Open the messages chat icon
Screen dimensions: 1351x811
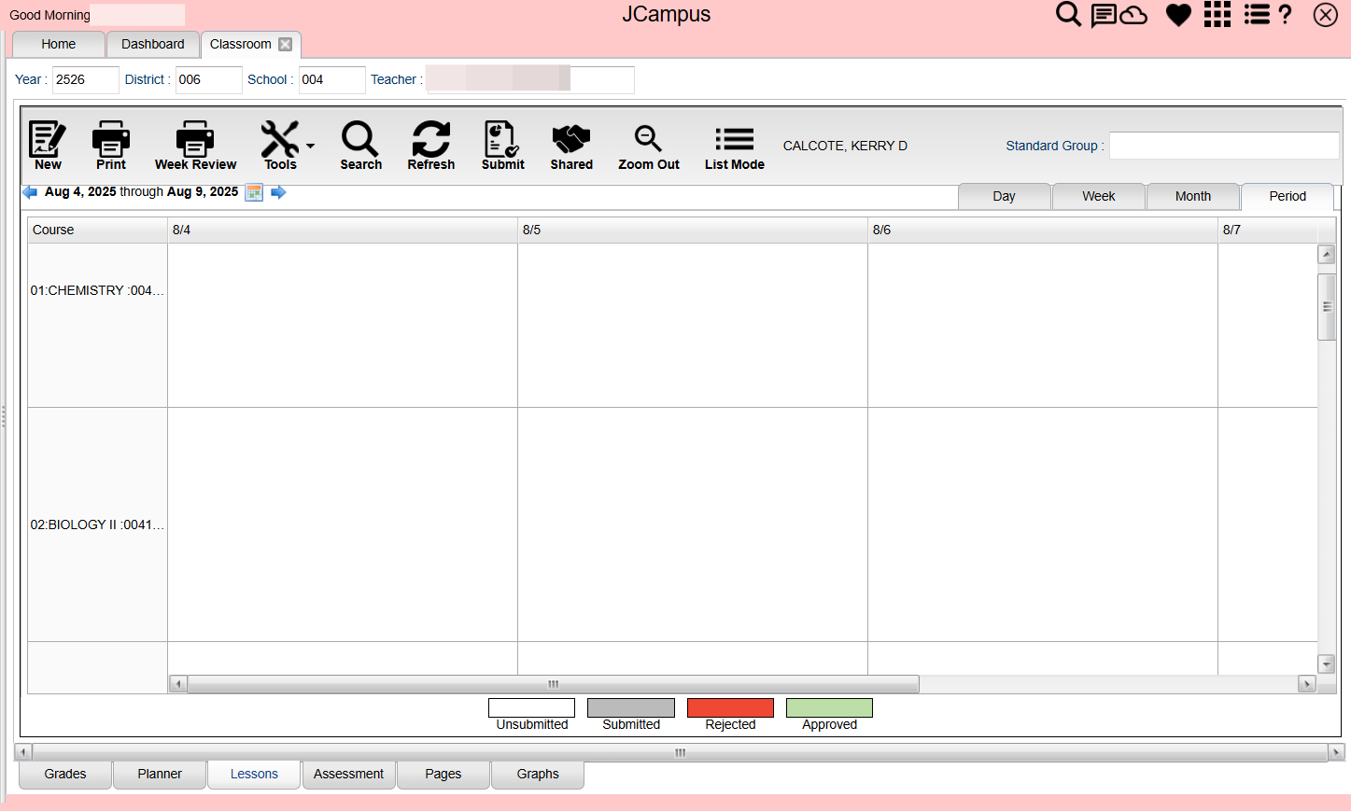[1104, 15]
